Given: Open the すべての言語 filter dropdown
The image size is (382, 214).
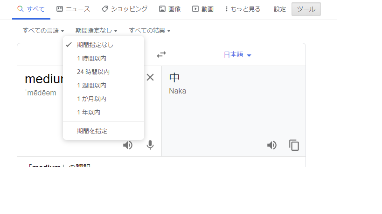Looking at the screenshot, I should [x=43, y=31].
